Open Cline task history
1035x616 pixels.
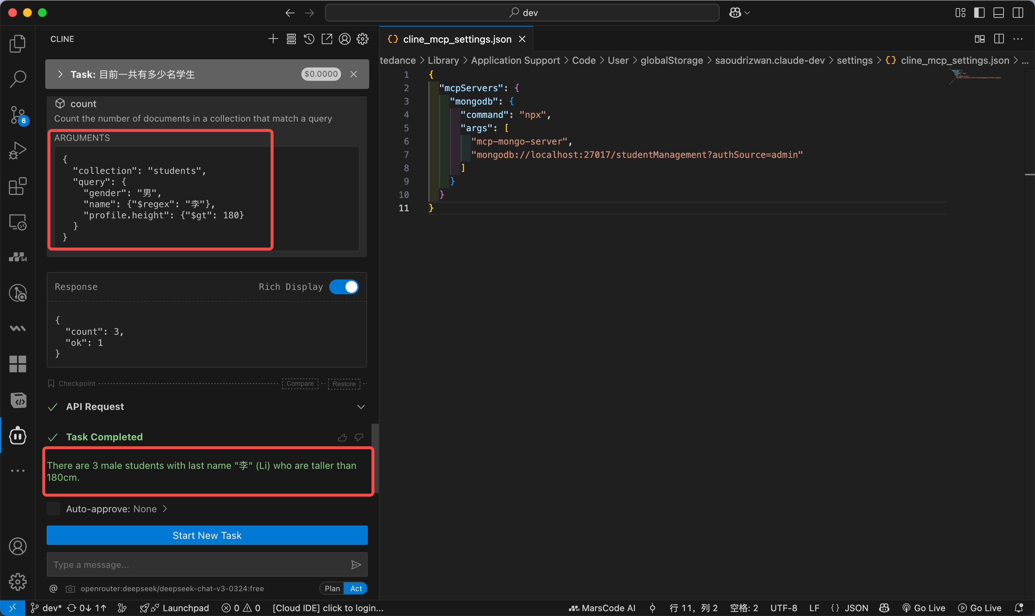[x=309, y=39]
